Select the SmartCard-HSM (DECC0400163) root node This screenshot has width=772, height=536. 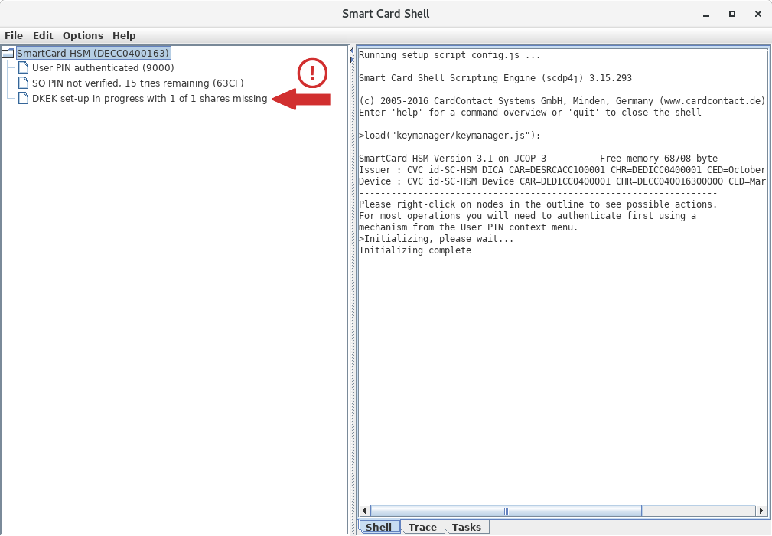click(x=93, y=53)
